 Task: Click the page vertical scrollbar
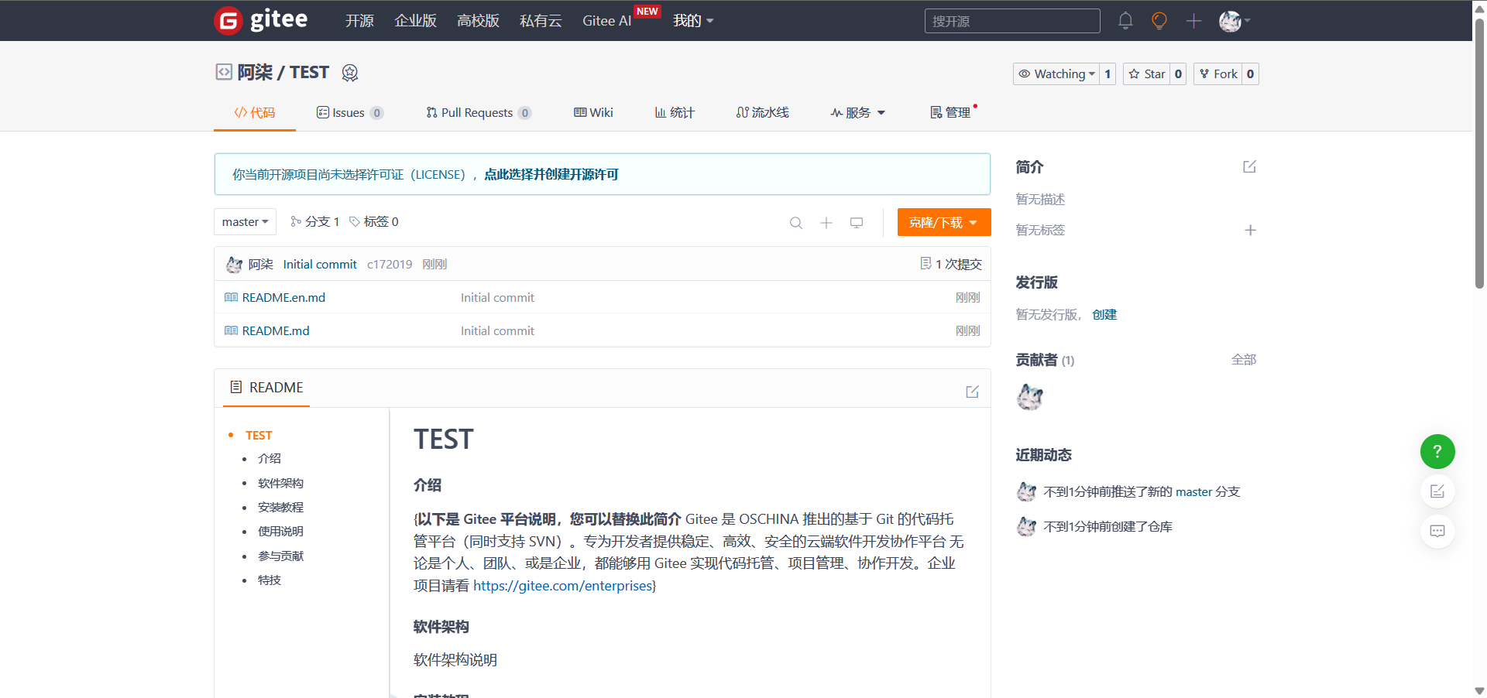coord(1479,155)
